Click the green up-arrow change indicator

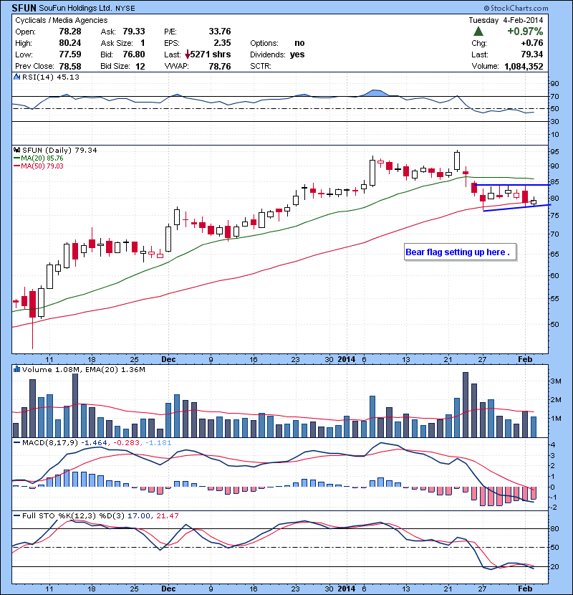(478, 31)
